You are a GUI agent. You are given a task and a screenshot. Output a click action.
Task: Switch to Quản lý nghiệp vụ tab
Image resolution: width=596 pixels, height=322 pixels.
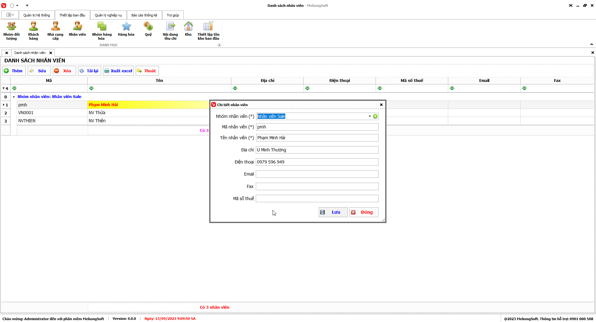coord(108,15)
